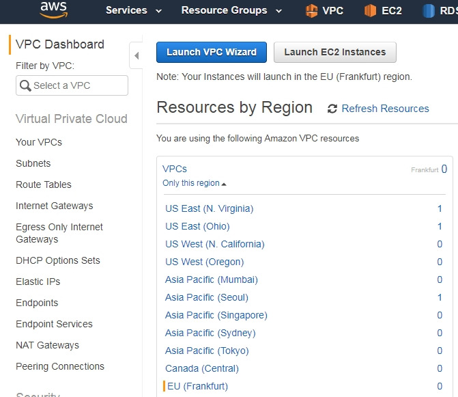The width and height of the screenshot is (458, 397).
Task: Select Asia Pacific (Tokyo) region
Action: coord(207,351)
